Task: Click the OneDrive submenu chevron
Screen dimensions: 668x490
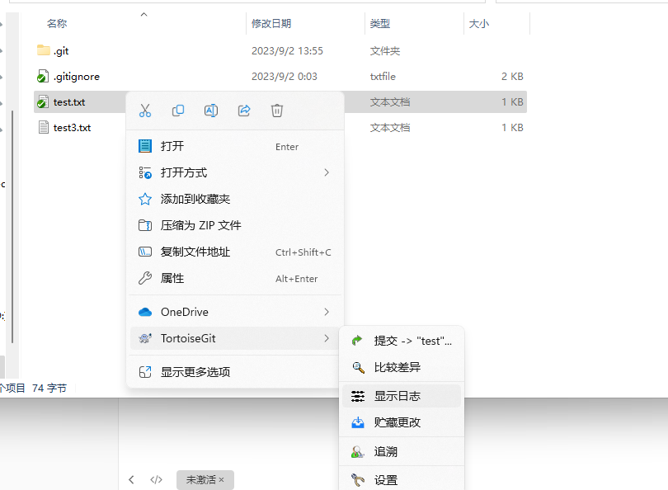Action: point(327,312)
